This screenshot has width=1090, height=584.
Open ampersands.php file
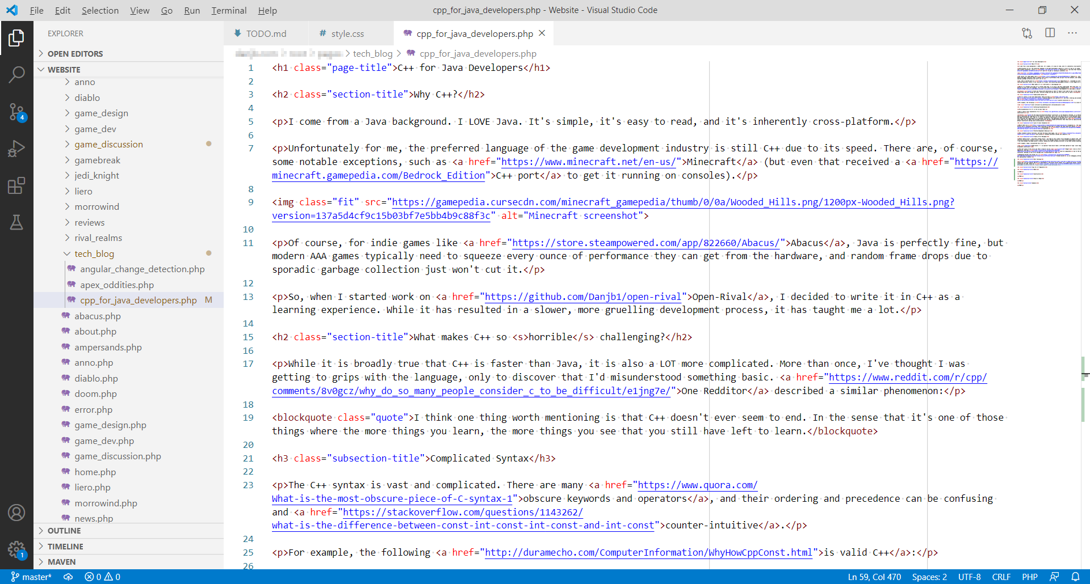click(x=129, y=348)
